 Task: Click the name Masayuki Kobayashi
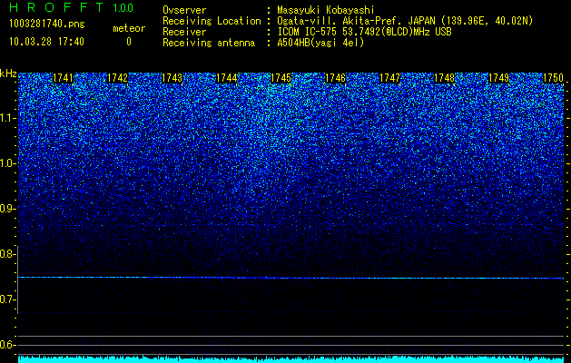coord(326,10)
